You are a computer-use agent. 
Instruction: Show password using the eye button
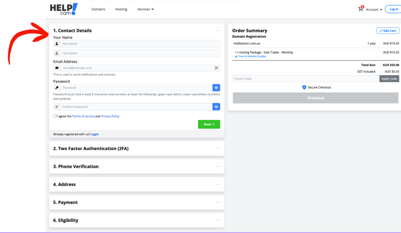click(x=216, y=88)
